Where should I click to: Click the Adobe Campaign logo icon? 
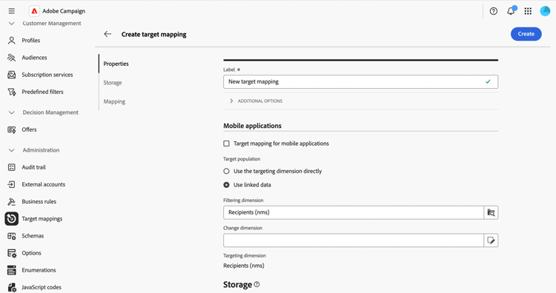click(x=34, y=11)
